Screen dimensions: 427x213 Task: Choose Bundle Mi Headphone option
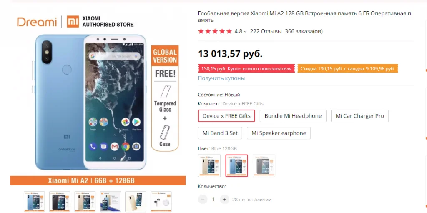point(293,116)
